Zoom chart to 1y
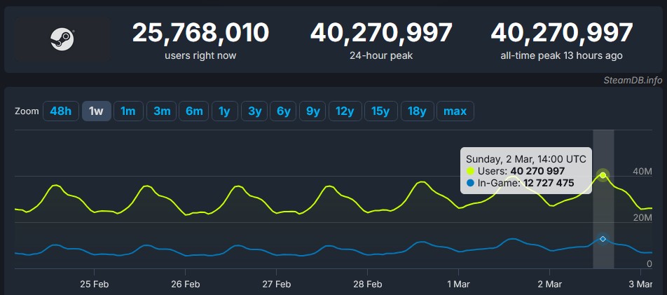Image resolution: width=667 pixels, height=295 pixels. coord(225,111)
